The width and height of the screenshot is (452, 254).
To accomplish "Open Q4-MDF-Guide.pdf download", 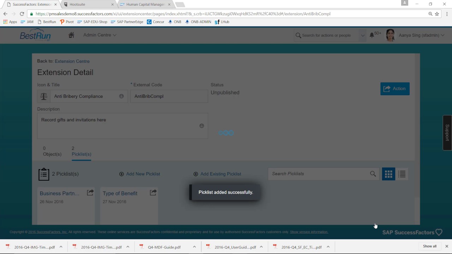I will 164,247.
